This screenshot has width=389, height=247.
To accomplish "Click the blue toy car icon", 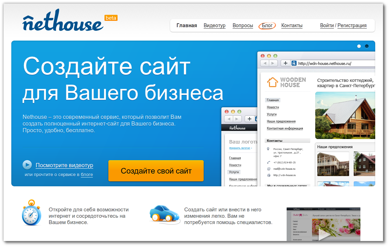I will [164, 214].
